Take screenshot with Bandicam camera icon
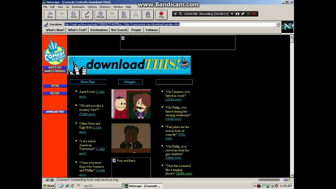This screenshot has height=189, width=336. pos(237,14)
